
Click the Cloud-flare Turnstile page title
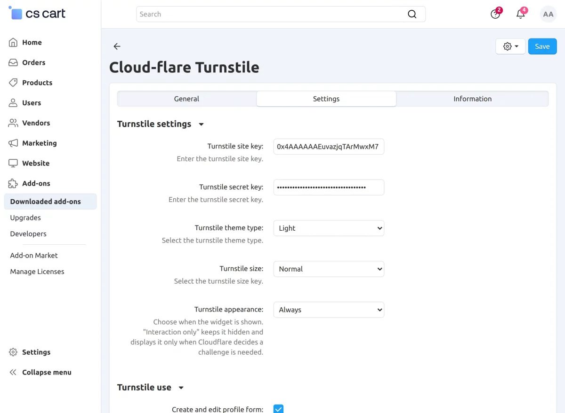(184, 68)
